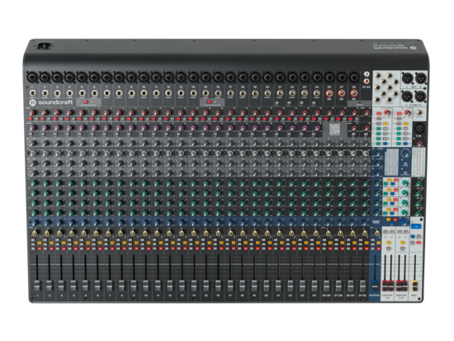Click the 'FX RTN' fader label
The height and width of the screenshot is (341, 454).
pos(375,296)
